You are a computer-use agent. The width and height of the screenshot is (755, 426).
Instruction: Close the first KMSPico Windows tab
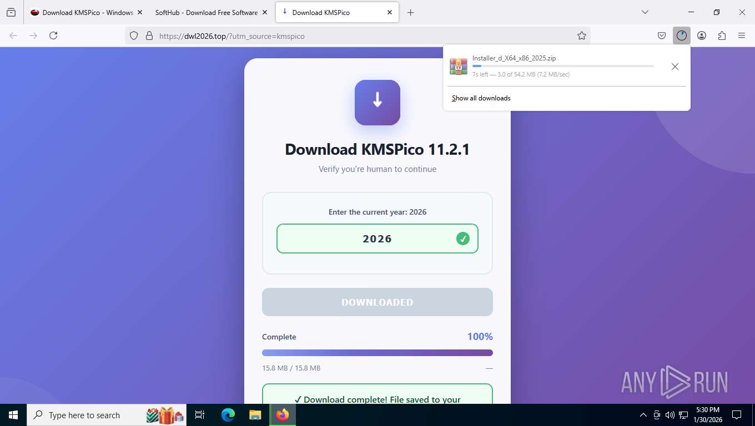139,12
